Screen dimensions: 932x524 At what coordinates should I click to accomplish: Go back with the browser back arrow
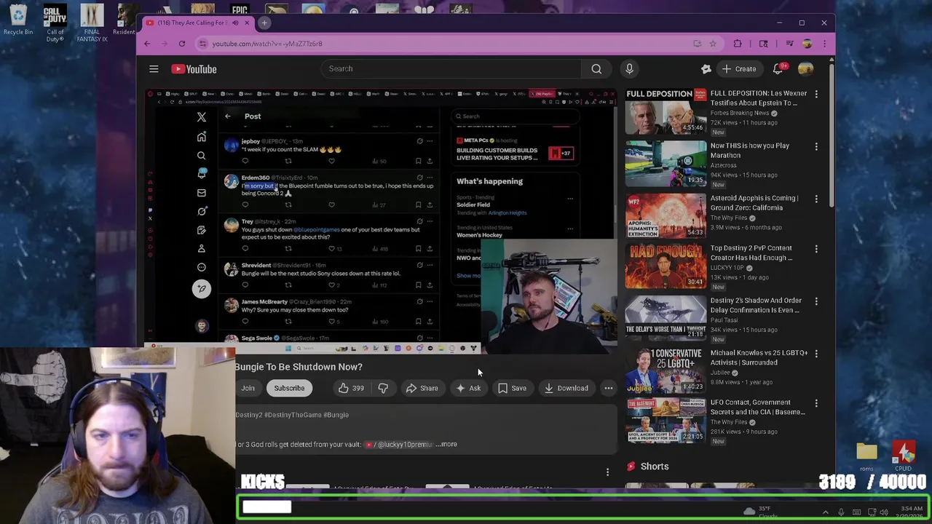pyautogui.click(x=147, y=44)
